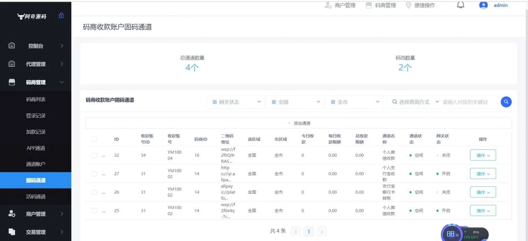This screenshot has width=528, height=241.
Task: Click the admin user avatar icon
Action: pos(483,5)
